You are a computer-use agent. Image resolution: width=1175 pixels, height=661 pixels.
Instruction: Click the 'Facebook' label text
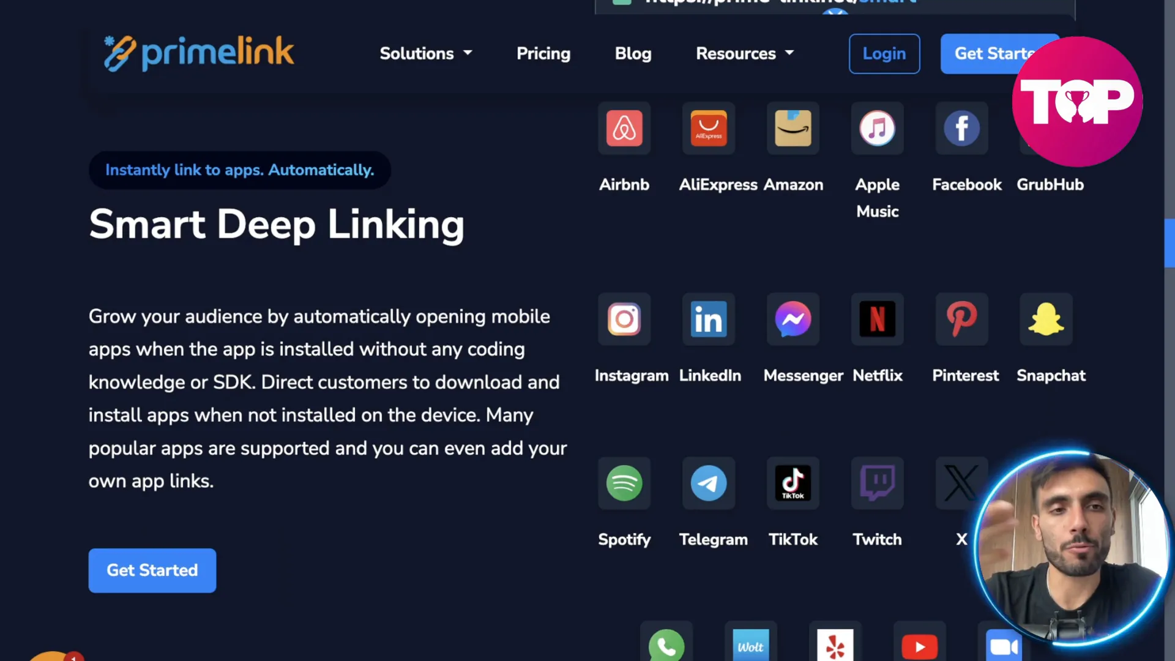967,184
